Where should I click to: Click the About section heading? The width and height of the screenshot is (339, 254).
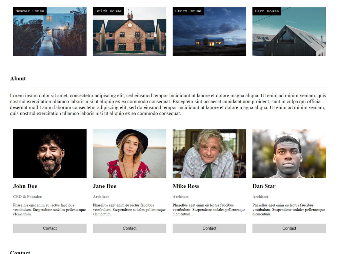[x=18, y=79]
